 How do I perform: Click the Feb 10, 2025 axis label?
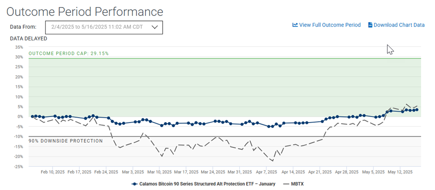pos(53,172)
